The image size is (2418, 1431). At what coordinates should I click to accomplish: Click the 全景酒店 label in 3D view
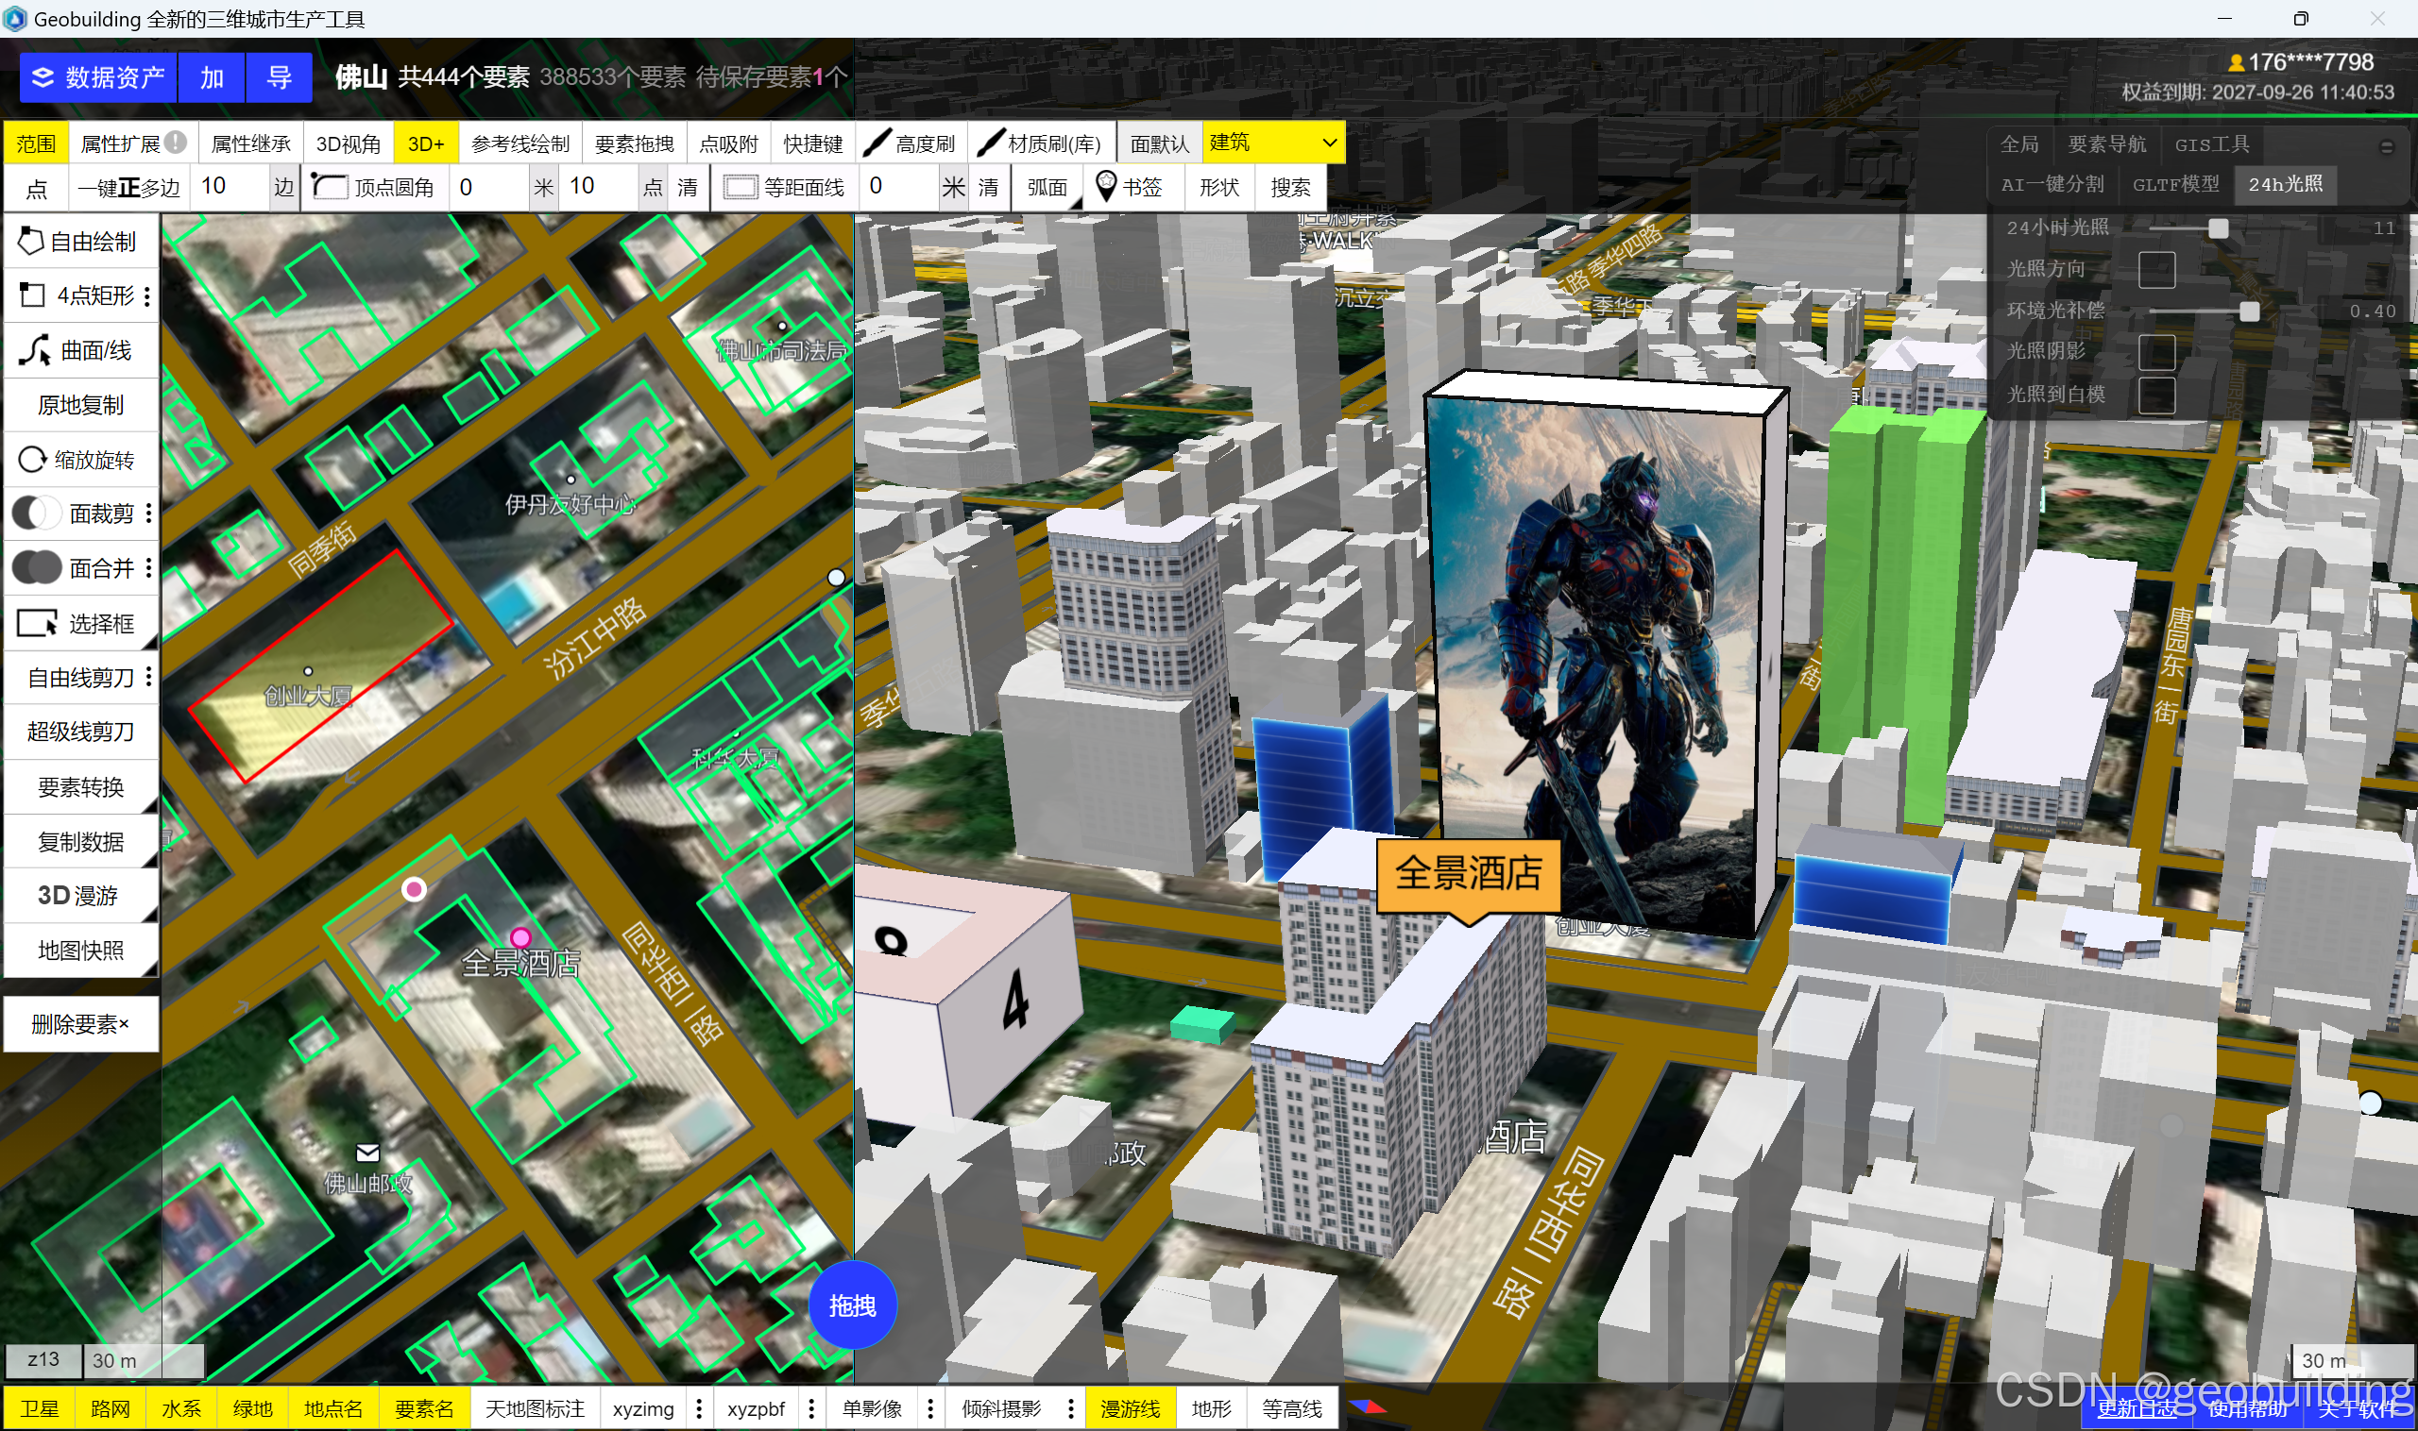1468,874
